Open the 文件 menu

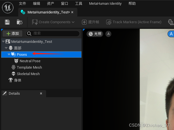coord(22,4)
